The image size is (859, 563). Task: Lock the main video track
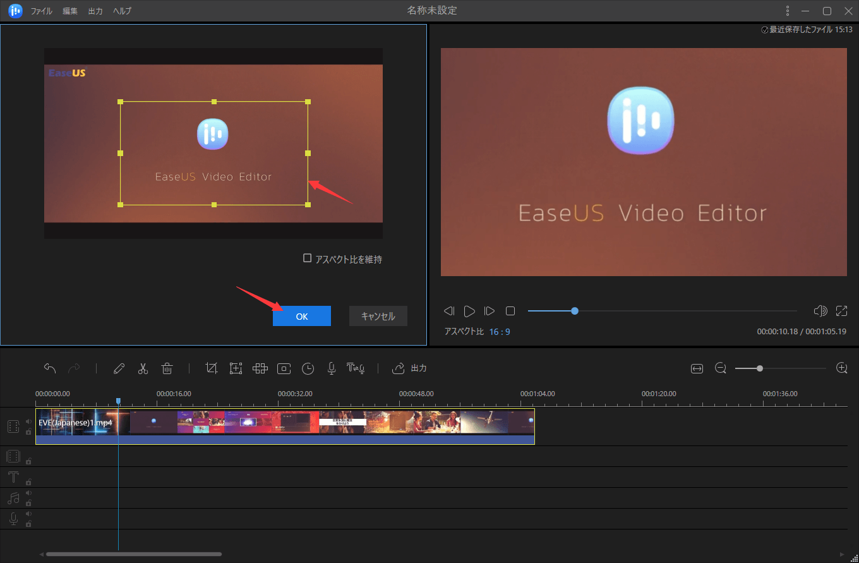tap(28, 432)
